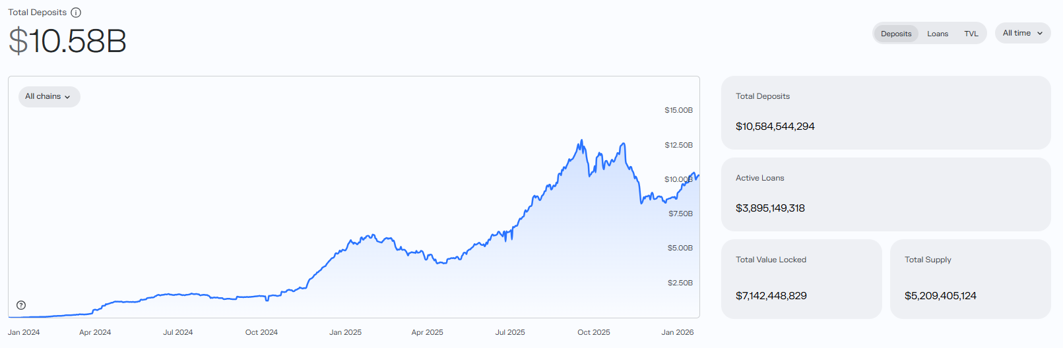Click the Jul 2025 x-axis label

pos(510,332)
